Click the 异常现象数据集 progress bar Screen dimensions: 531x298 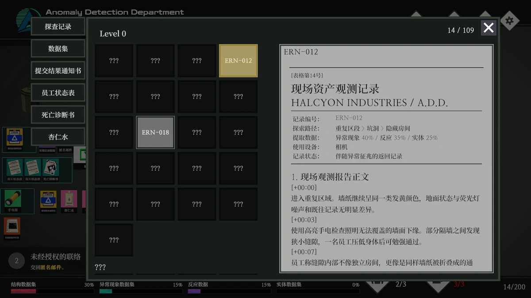click(141, 291)
